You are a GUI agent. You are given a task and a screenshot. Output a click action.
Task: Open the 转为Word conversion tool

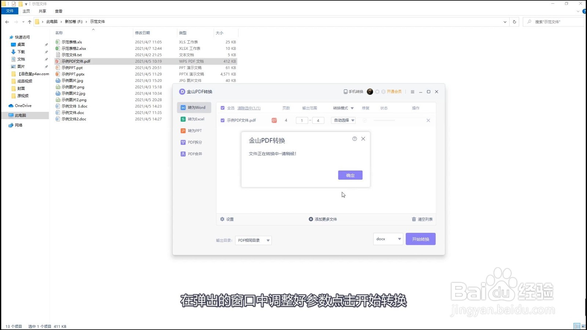pyautogui.click(x=194, y=107)
